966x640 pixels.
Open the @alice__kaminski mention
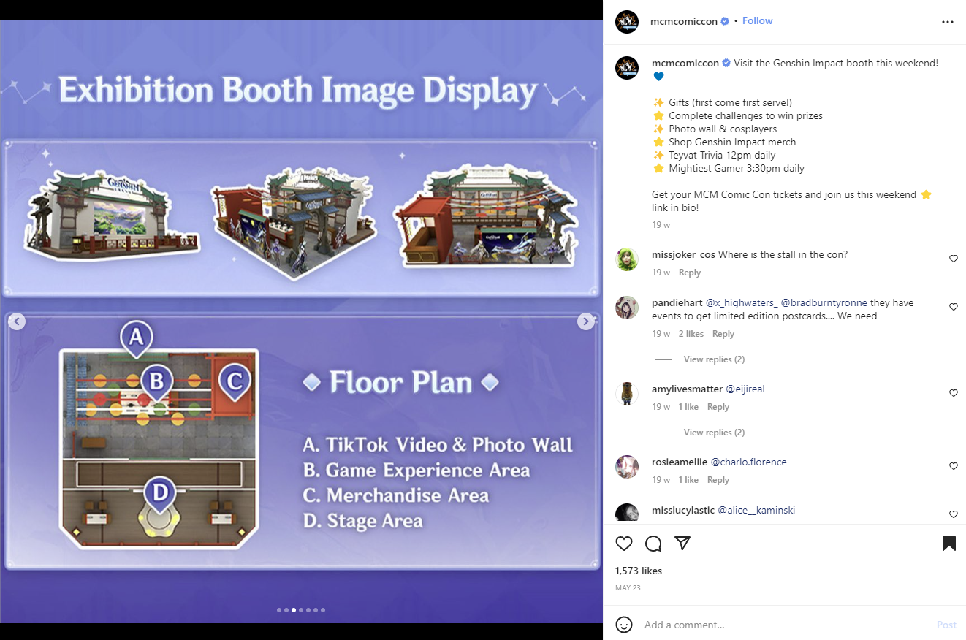[756, 510]
